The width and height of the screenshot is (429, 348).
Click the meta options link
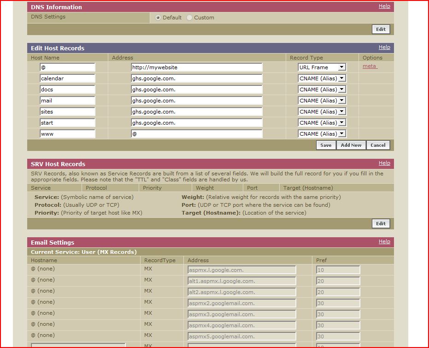click(370, 66)
